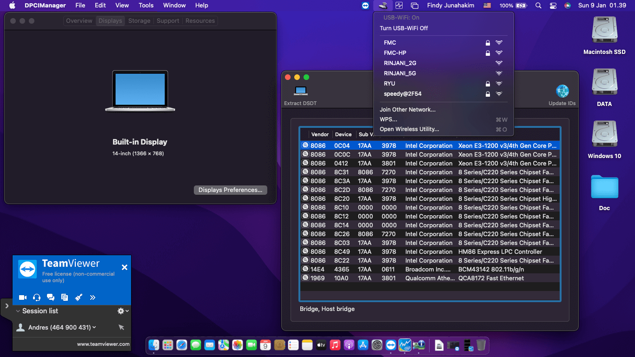Close the TeamViewer session panel
635x357 pixels.
[125, 267]
